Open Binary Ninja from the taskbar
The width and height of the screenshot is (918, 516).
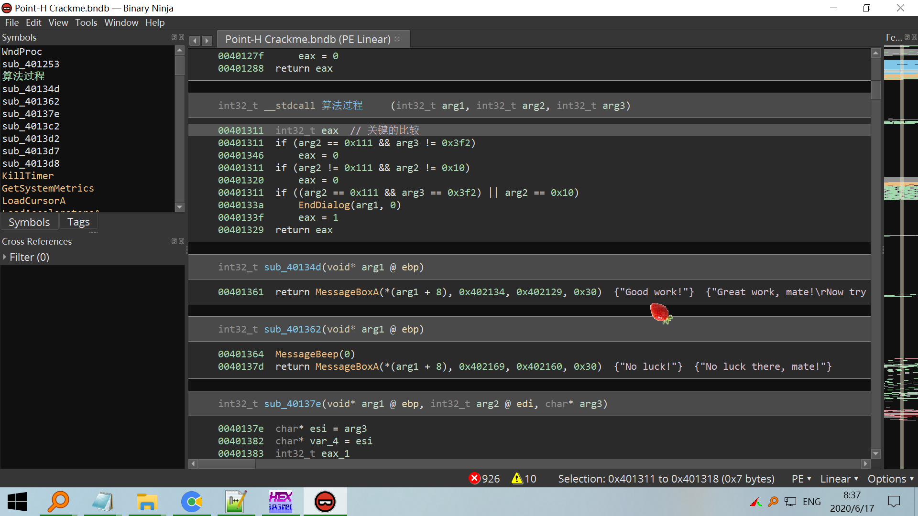(325, 502)
